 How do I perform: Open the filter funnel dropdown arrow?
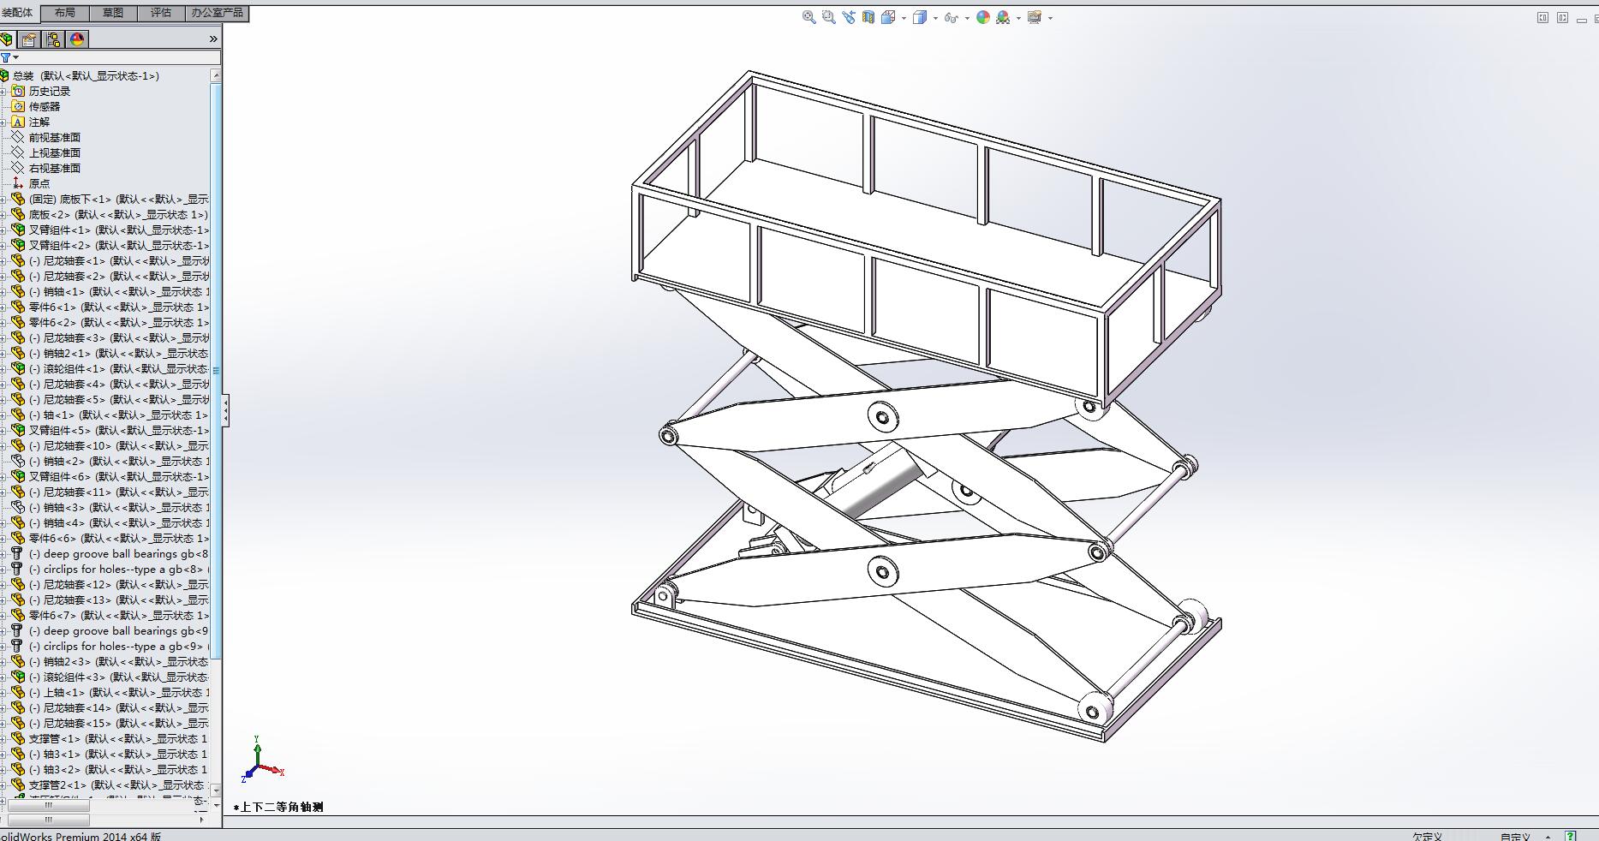15,57
